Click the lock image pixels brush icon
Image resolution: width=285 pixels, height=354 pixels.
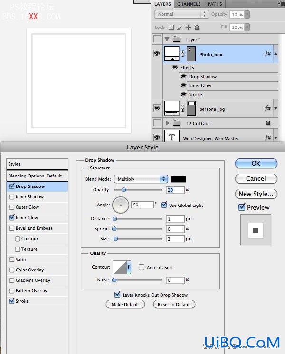(180, 28)
